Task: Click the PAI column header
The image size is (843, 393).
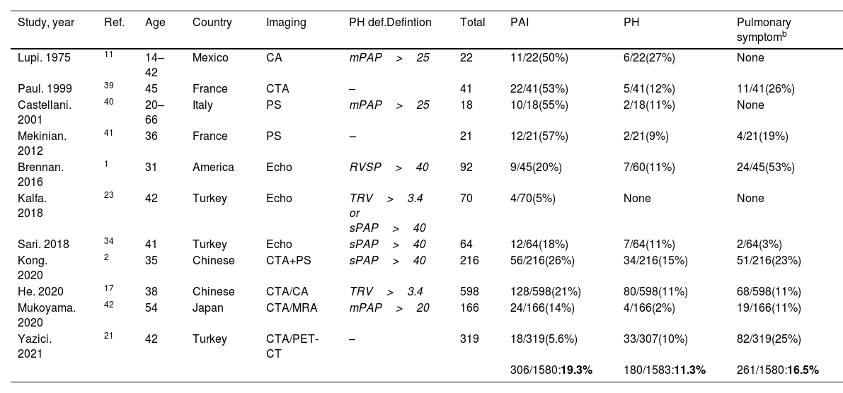Action: (x=519, y=23)
